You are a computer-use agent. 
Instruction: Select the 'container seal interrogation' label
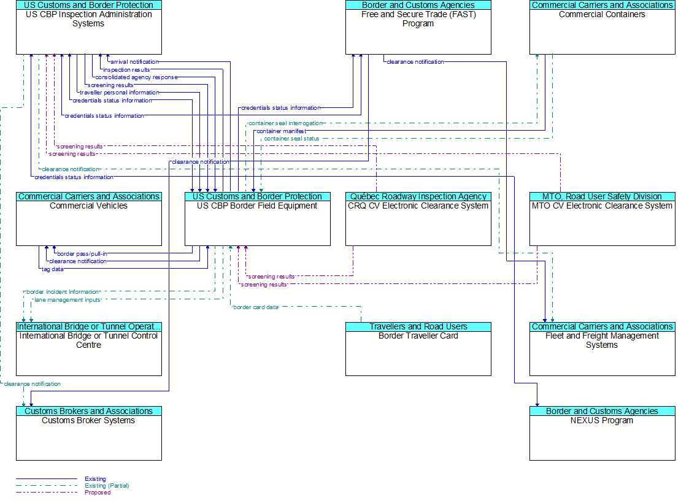point(286,123)
